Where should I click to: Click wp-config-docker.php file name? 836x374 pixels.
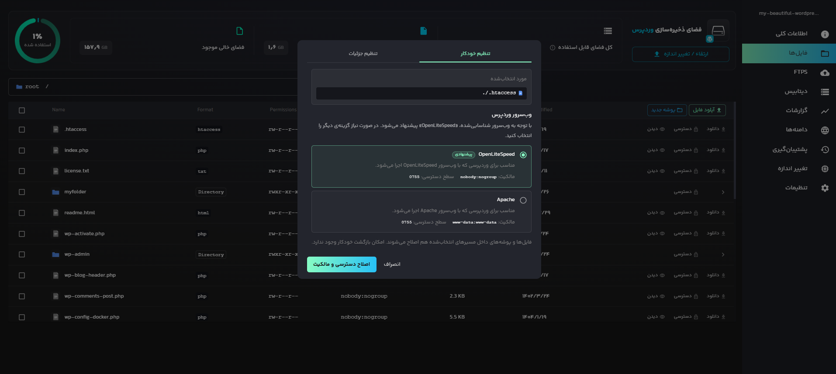(x=92, y=317)
